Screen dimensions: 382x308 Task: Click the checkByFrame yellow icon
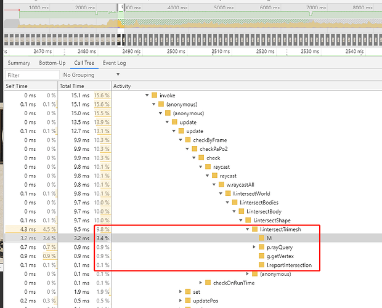click(x=187, y=140)
